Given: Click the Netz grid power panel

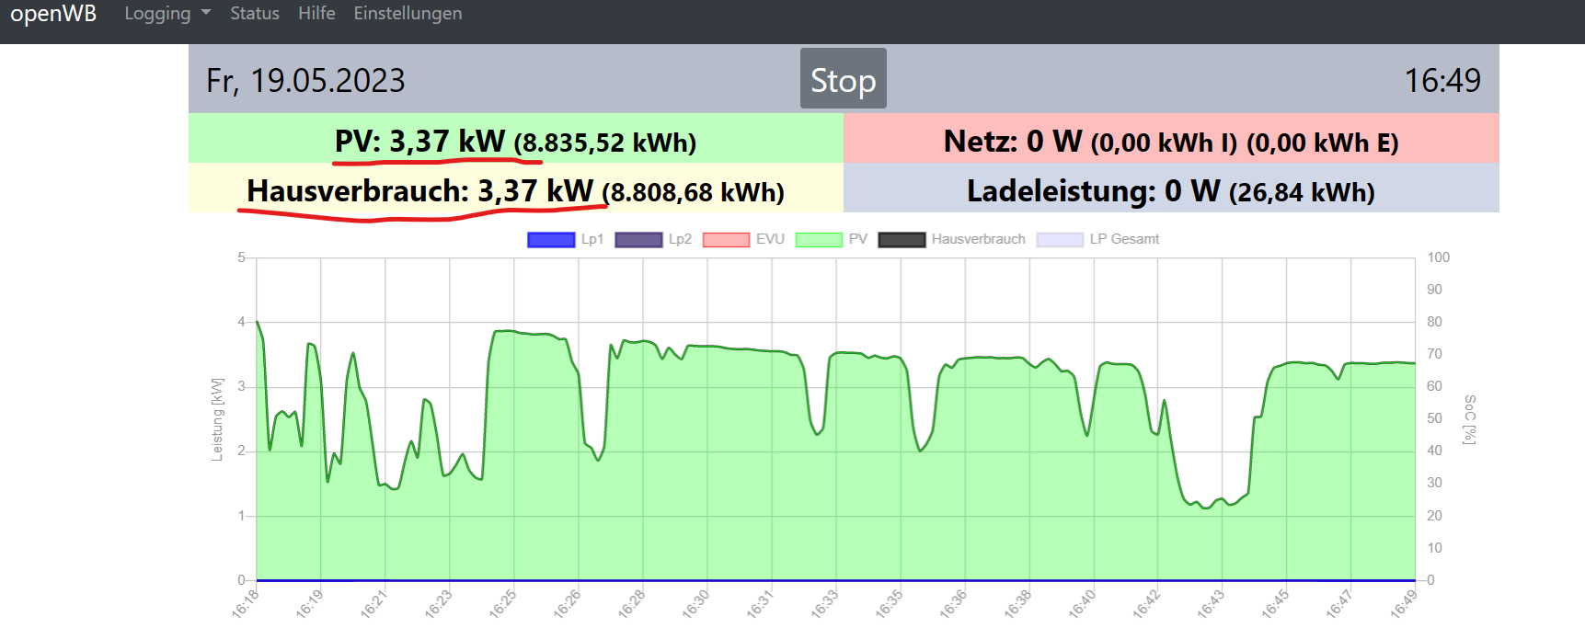Looking at the screenshot, I should (1170, 140).
